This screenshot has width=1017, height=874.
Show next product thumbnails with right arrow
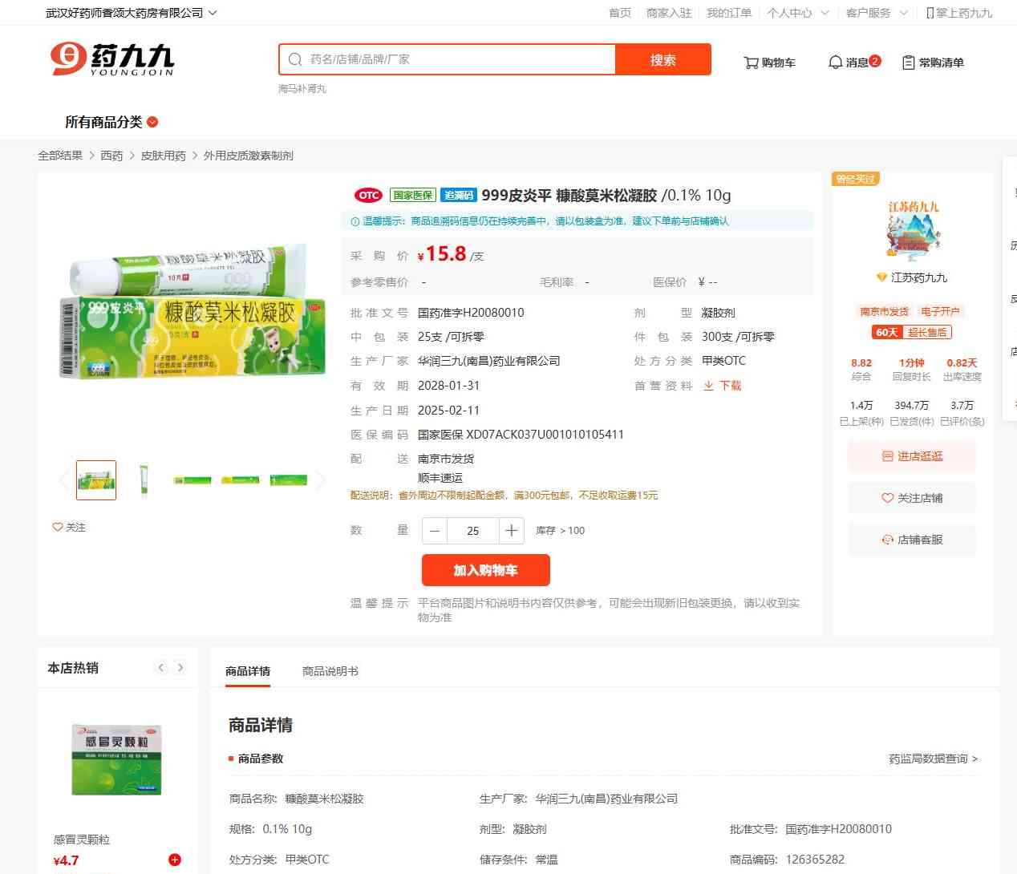pos(321,480)
